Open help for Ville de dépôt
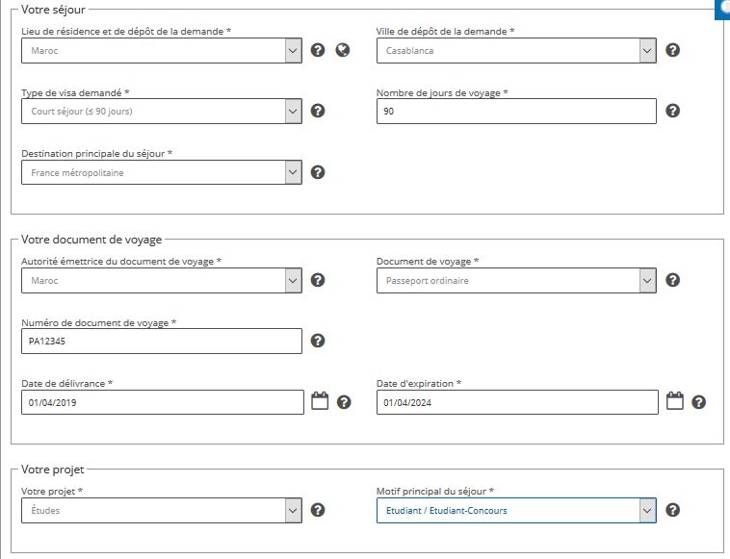730x559 pixels. pos(672,50)
